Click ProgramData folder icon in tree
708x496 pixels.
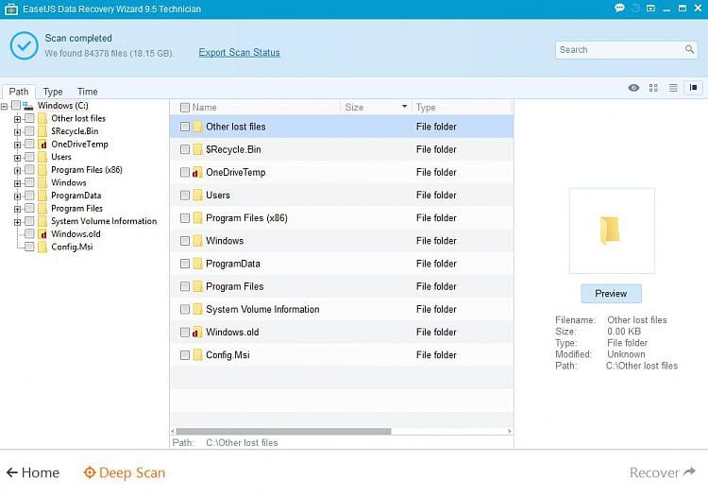[x=42, y=196]
